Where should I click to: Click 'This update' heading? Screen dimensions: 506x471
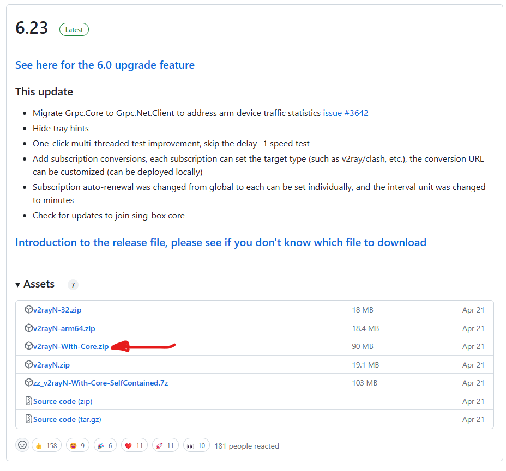click(44, 92)
